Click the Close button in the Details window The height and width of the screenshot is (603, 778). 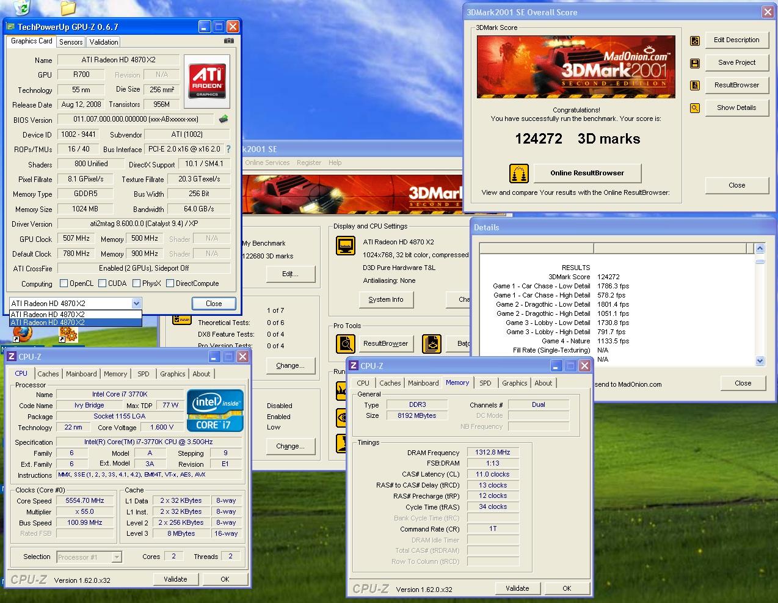point(743,384)
